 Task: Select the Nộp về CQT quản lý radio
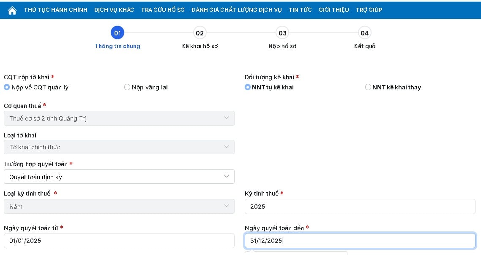point(7,87)
